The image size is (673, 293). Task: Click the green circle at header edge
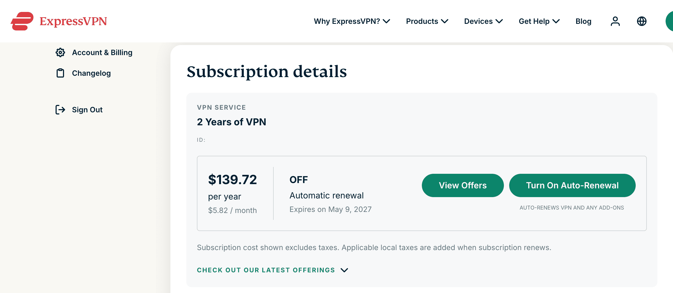tap(670, 21)
